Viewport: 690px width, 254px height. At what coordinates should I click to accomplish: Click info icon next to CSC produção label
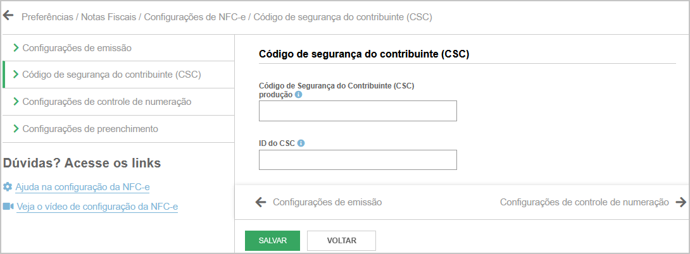click(x=298, y=95)
